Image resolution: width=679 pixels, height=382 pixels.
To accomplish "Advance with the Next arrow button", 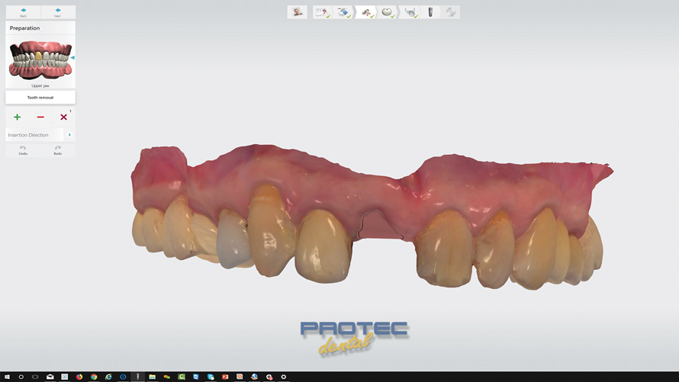I will [58, 12].
